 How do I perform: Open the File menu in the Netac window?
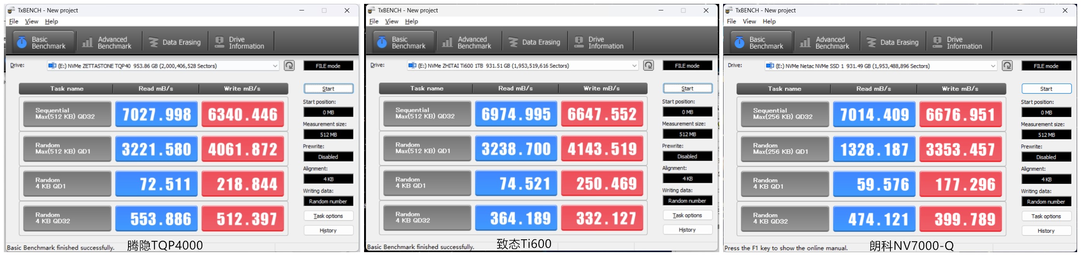[x=731, y=21]
